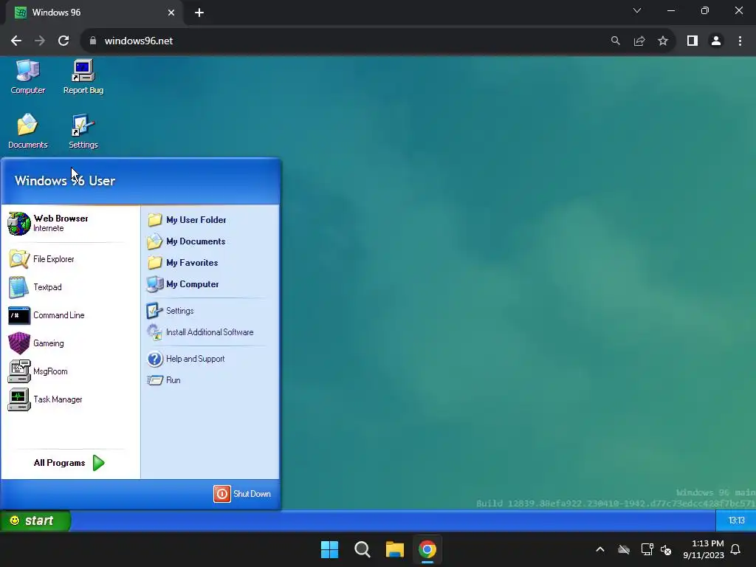
Task: Open Windows taskbar Search
Action: tap(362, 549)
